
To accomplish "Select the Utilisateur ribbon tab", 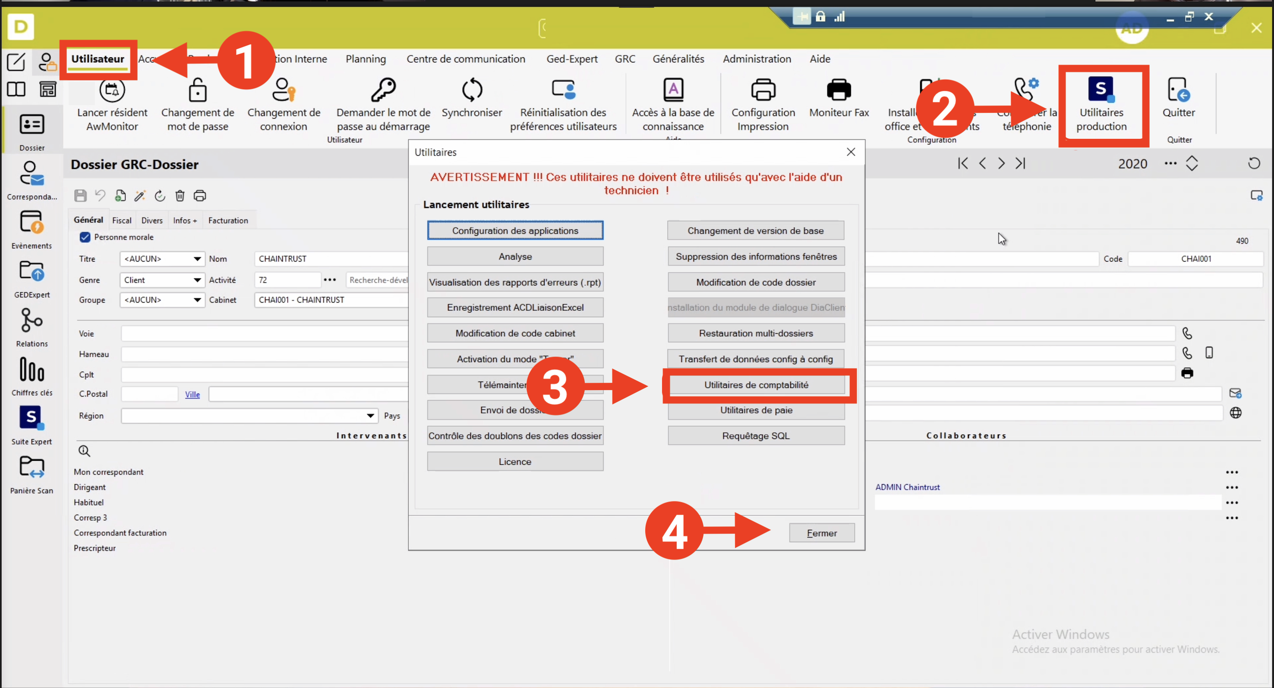I will (98, 59).
